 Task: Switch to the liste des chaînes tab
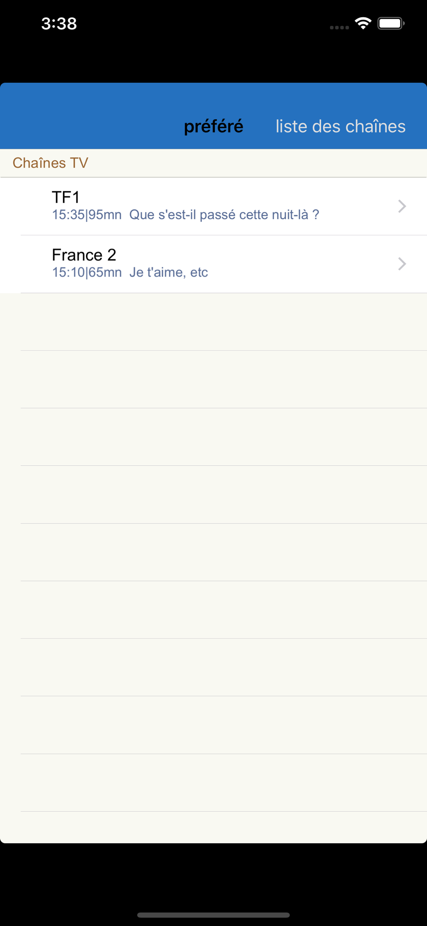coord(341,126)
